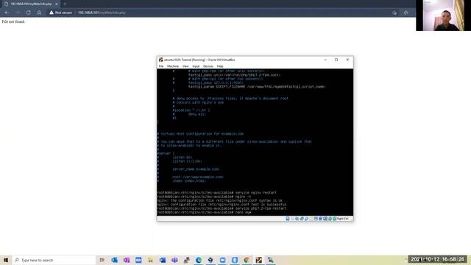Screen dimensions: 471x265
Task: Open VirtualBox Help menu
Action: 220,66
